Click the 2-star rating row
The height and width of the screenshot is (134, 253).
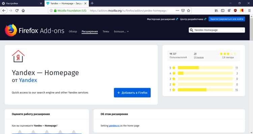[x=203, y=84]
